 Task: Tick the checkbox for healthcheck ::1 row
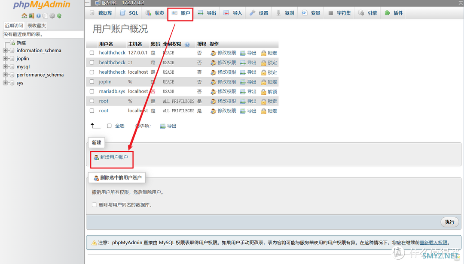point(92,63)
